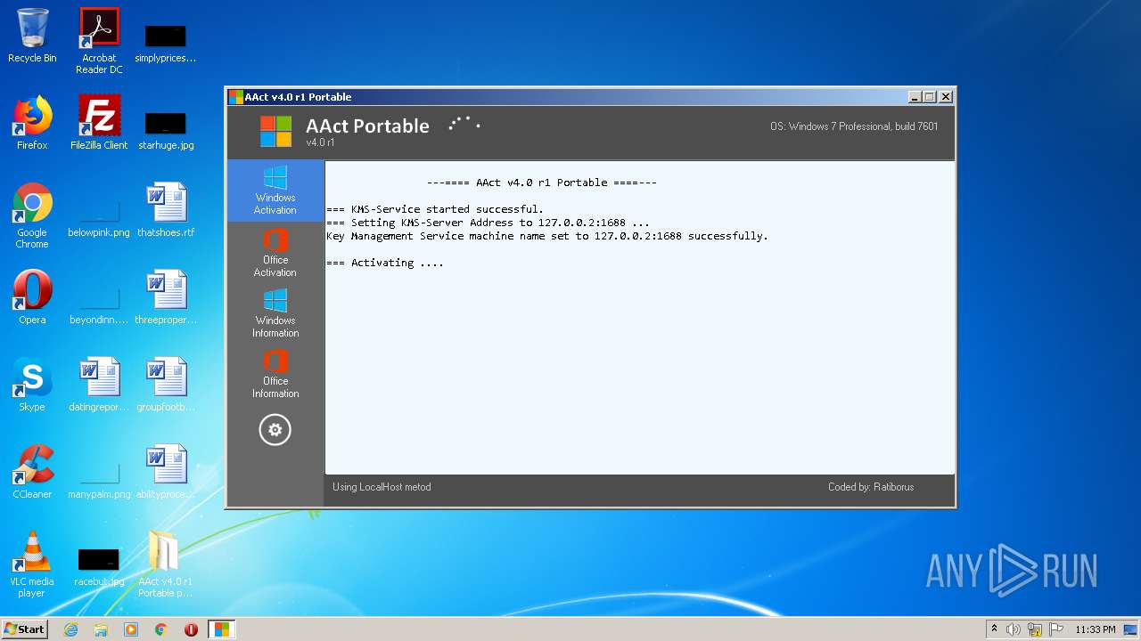Select AAct taskbar button
Viewport: 1141px width, 641px height.
[x=221, y=629]
